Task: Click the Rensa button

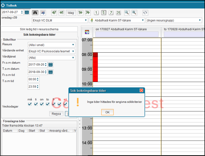Action: point(56,114)
